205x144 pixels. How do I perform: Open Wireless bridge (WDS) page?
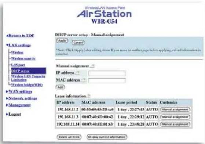point(27,85)
